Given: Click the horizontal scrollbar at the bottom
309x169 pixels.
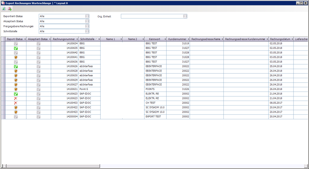Looking at the screenshot, I should click(x=151, y=166).
